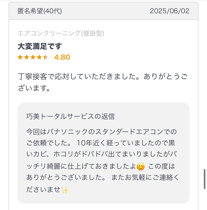
Task: Click the review card header bar
Action: coord(103,11)
